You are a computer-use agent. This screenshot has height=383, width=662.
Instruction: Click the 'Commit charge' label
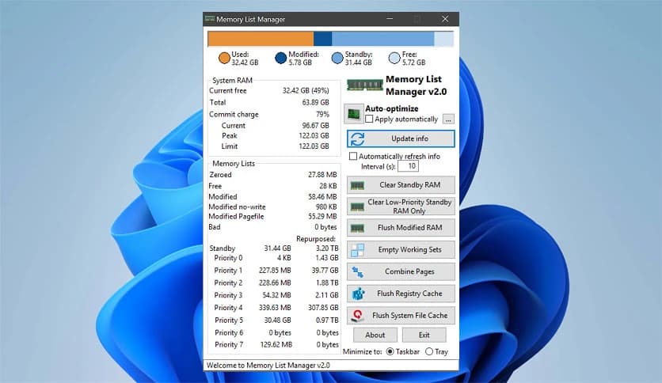tap(234, 114)
